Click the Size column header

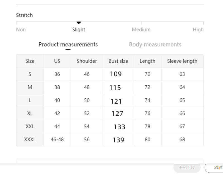point(30,61)
